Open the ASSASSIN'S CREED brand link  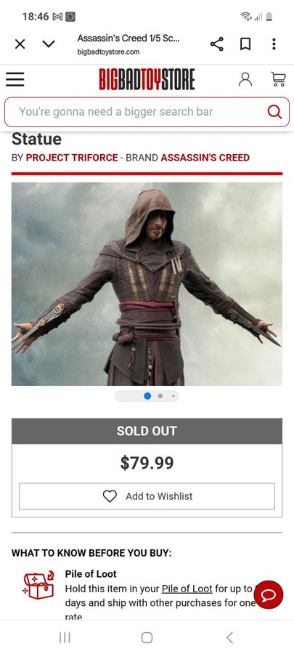pyautogui.click(x=205, y=158)
